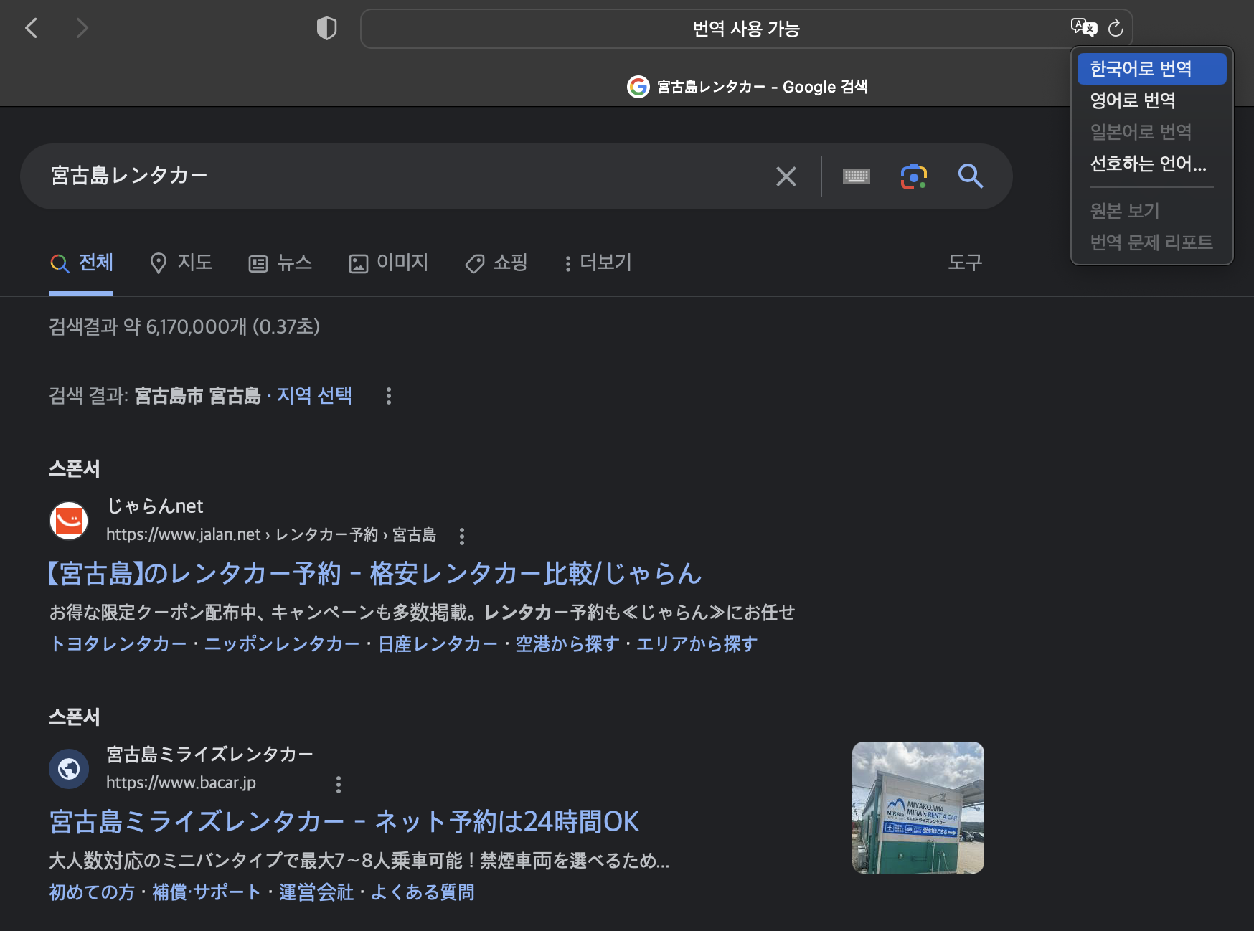Viewport: 1254px width, 931px height.
Task: Click the じゃらんnet site favicon
Action: (69, 521)
